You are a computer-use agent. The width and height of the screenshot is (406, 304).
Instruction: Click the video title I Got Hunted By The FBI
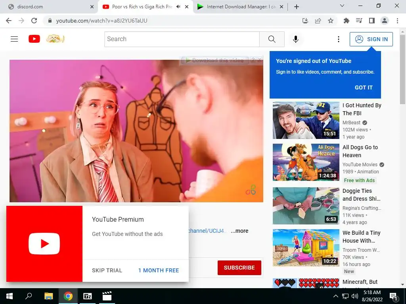pyautogui.click(x=362, y=109)
